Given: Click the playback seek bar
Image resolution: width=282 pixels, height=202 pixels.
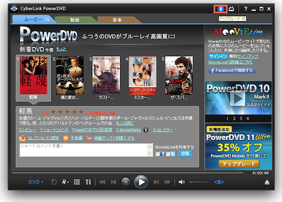Looking at the screenshot, I should (127, 173).
